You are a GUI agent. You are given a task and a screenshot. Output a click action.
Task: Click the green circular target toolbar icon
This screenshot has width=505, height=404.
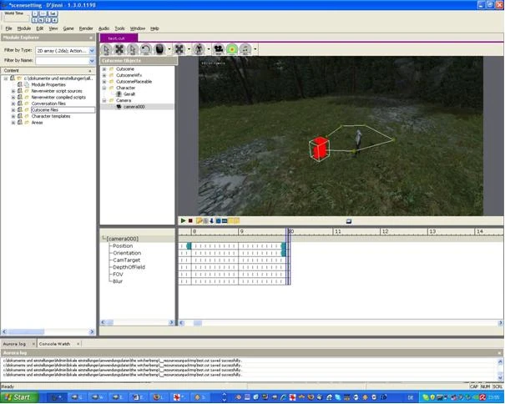pos(232,49)
